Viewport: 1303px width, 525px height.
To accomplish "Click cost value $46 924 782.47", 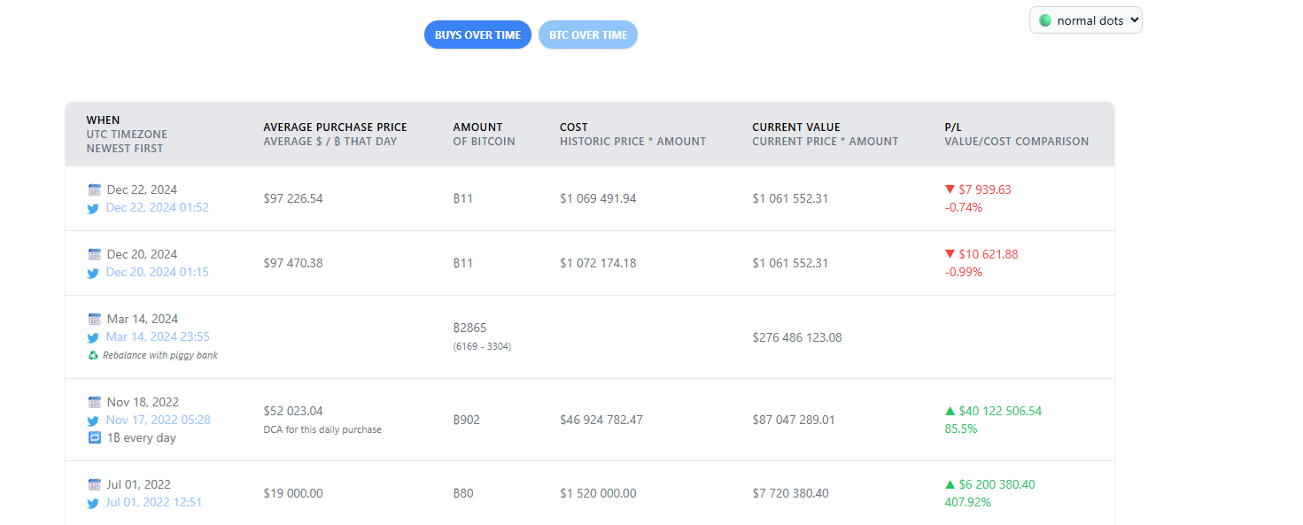I will point(601,420).
